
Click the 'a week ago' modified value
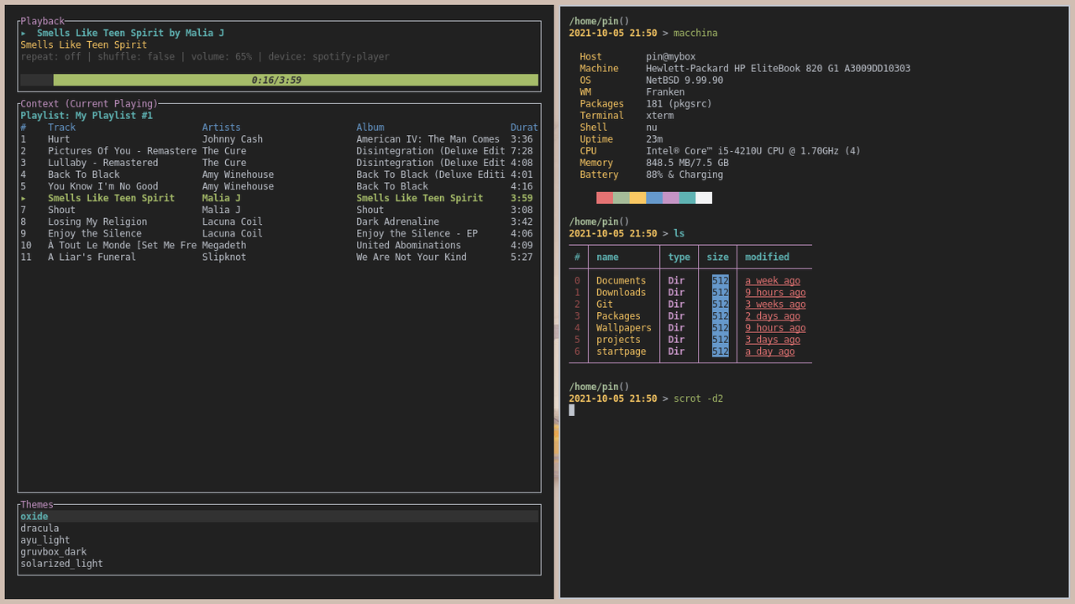coord(773,281)
